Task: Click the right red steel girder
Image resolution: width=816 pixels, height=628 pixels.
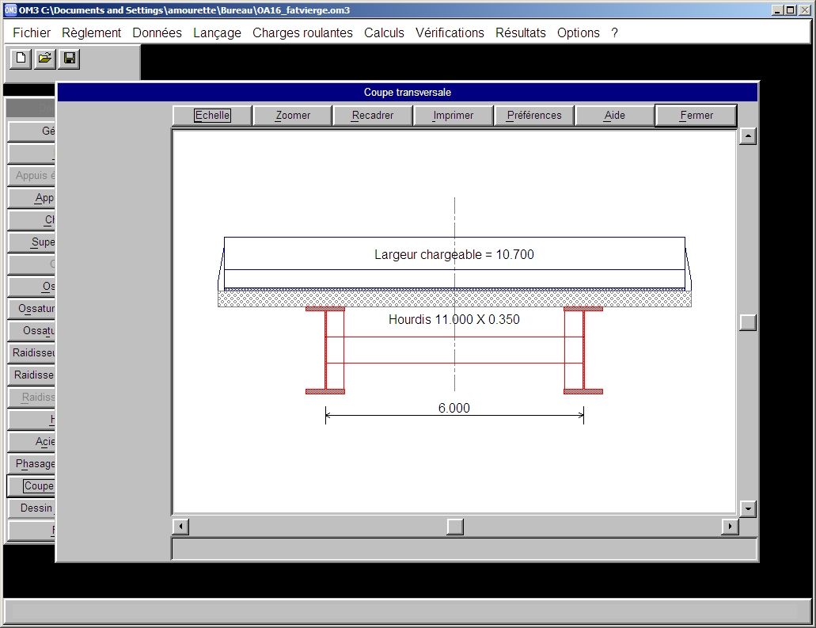Action: pos(583,351)
